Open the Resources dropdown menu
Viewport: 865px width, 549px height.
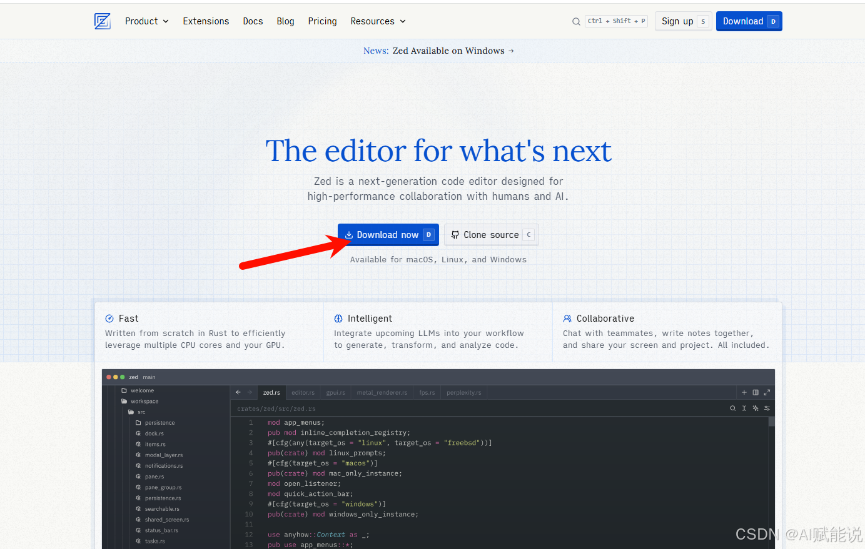(378, 21)
